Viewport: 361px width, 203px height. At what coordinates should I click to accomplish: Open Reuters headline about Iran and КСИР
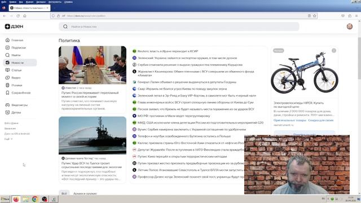pyautogui.click(x=168, y=51)
